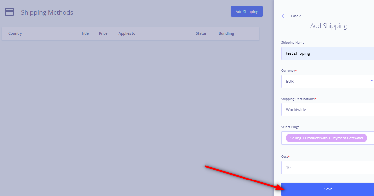Image resolution: width=374 pixels, height=196 pixels.
Task: Save the new shipping method
Action: click(x=328, y=189)
